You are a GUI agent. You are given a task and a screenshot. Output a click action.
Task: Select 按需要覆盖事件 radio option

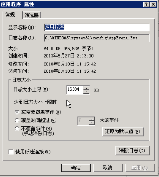(17, 112)
